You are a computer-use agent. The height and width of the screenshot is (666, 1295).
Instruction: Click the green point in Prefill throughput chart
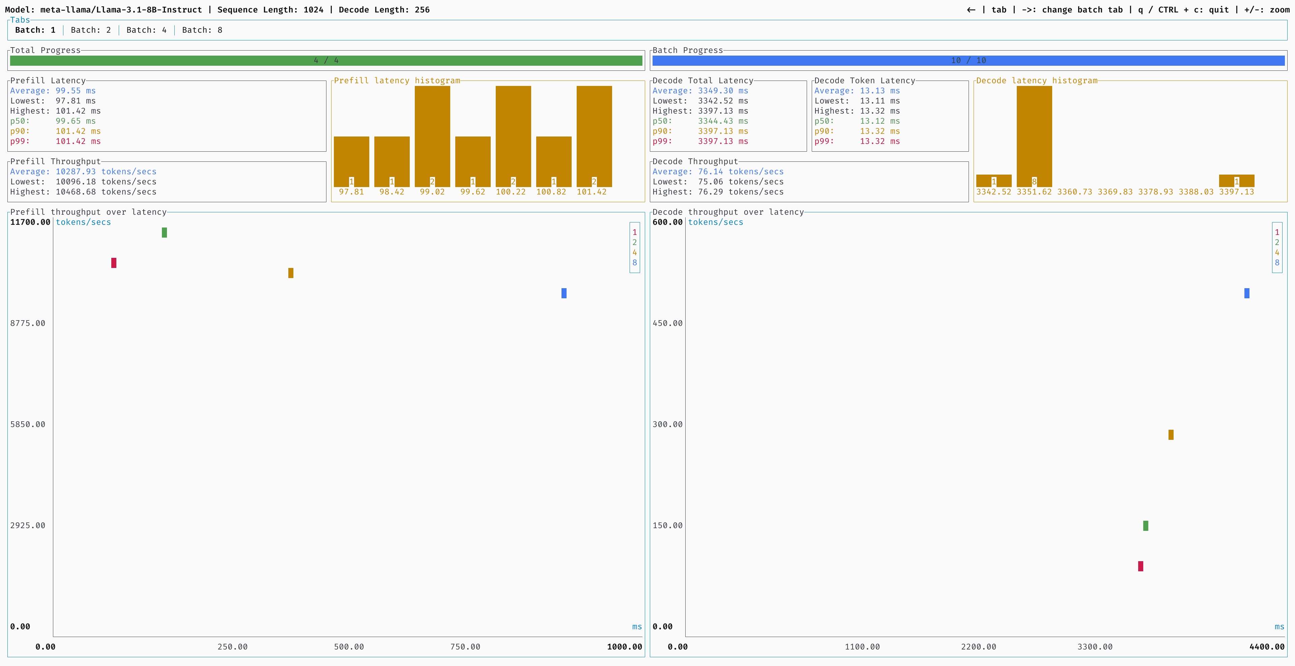pyautogui.click(x=164, y=233)
